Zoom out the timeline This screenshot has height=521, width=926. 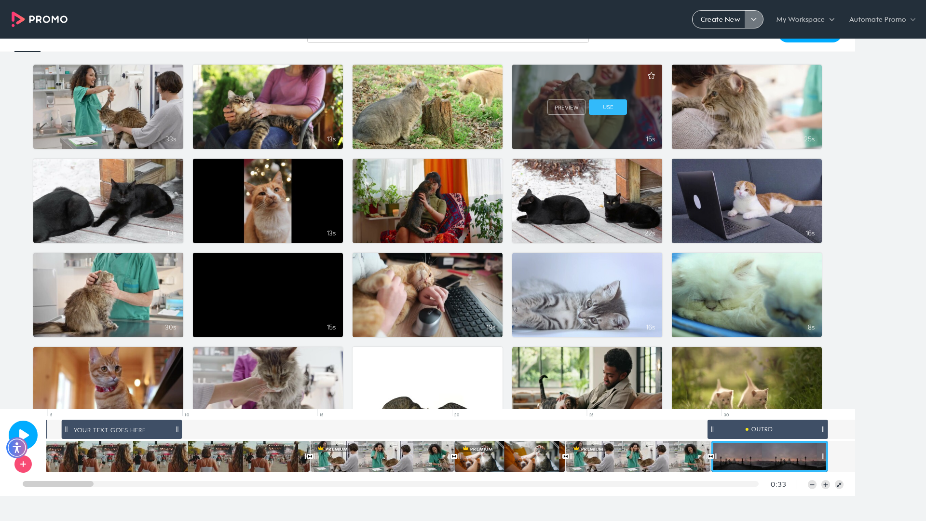(812, 485)
